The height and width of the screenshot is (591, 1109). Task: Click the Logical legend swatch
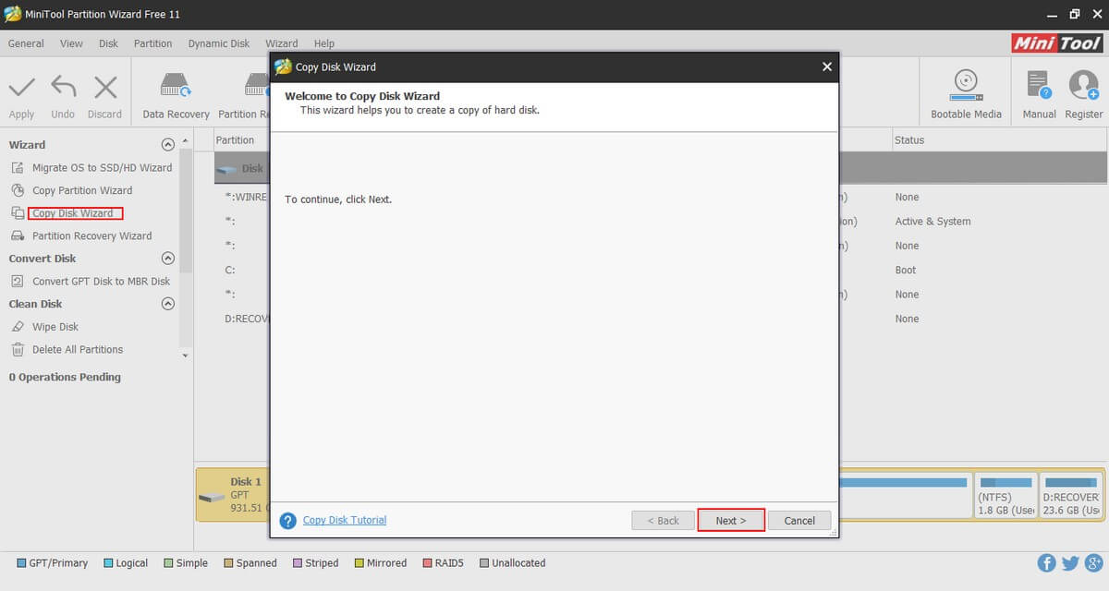coord(108,563)
